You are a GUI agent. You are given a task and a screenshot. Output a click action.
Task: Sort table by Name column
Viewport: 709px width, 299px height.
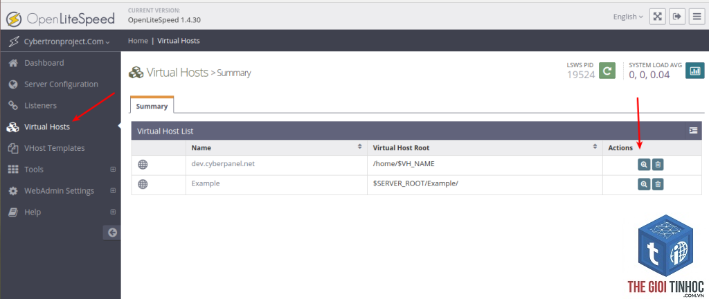pos(276,147)
